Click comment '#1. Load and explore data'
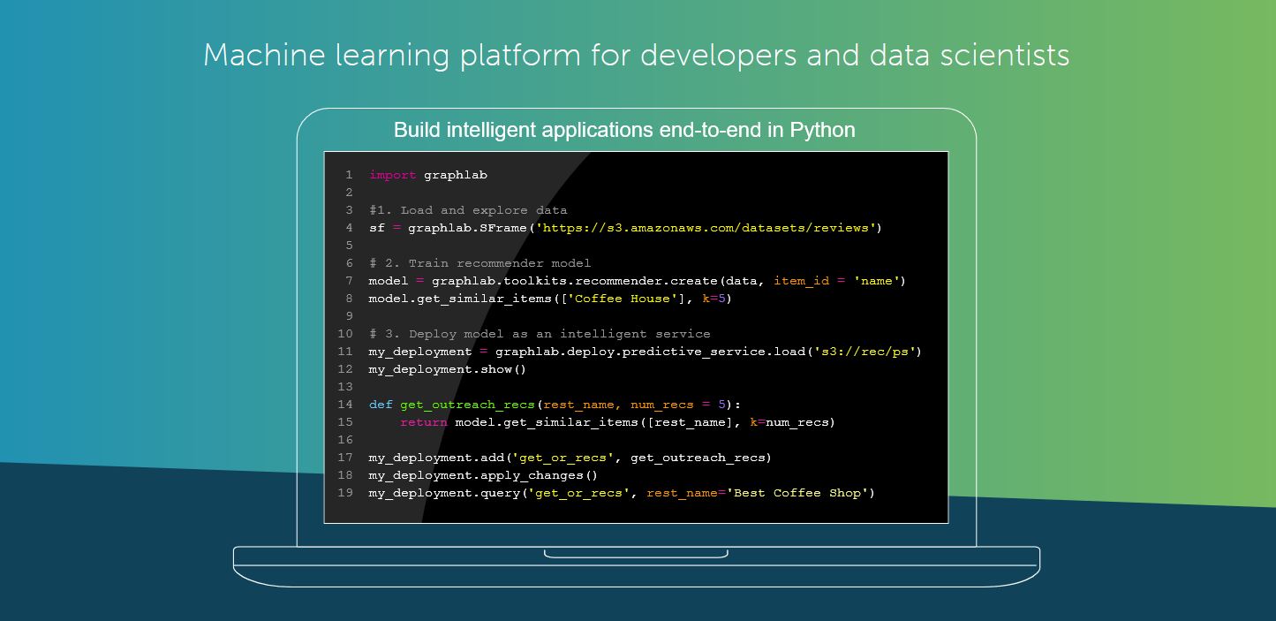 point(468,210)
